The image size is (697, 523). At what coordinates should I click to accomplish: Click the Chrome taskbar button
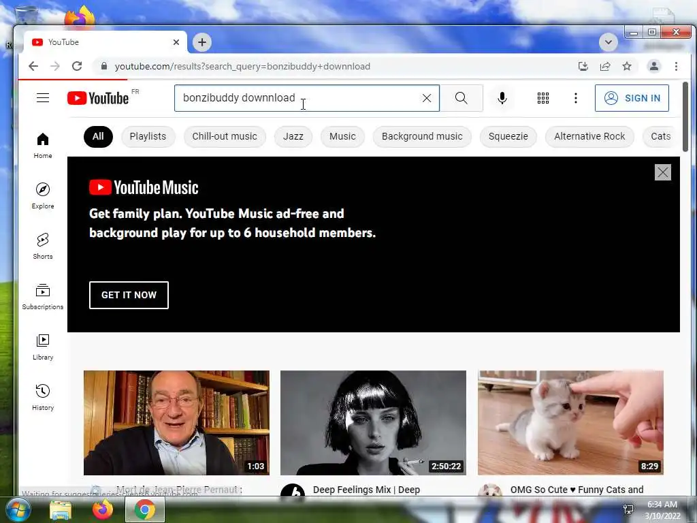tap(145, 509)
